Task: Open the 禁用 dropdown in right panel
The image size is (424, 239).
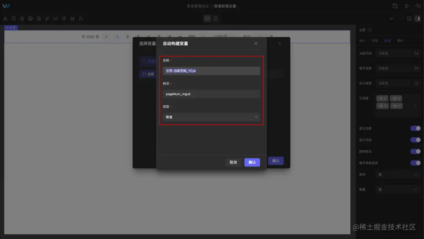Action: [398, 174]
